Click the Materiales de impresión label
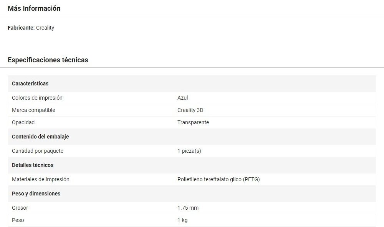The height and width of the screenshot is (227, 384). [40, 179]
